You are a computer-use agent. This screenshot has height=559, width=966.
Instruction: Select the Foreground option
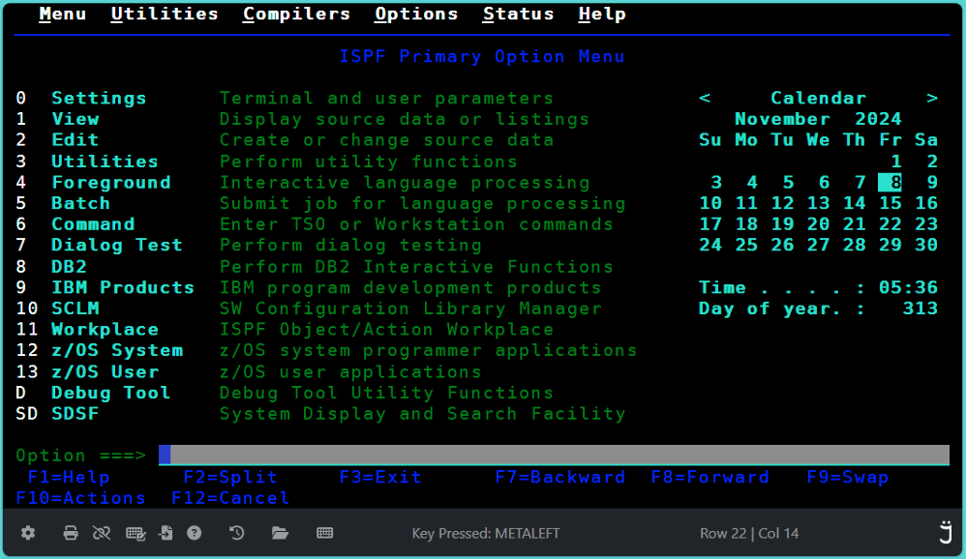click(x=111, y=182)
